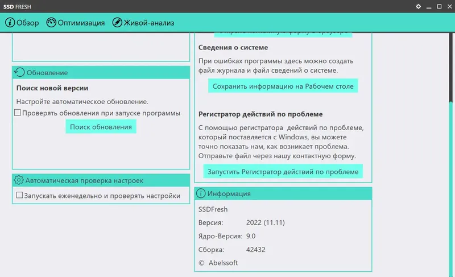Click the info icon in Информация header
This screenshot has height=277, width=455.
coord(201,193)
